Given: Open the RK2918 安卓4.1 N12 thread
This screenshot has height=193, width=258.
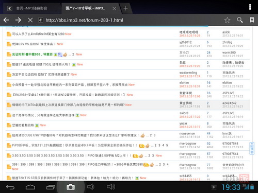Looking at the screenshot, I should tap(69, 95).
